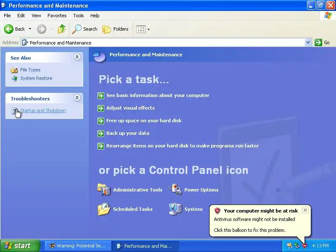The image size is (336, 252).
Task: Click the Up folder icon in the toolbar
Action: point(62,29)
